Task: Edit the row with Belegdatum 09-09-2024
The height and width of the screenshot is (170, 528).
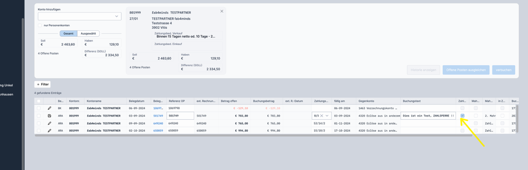Action: (x=49, y=123)
